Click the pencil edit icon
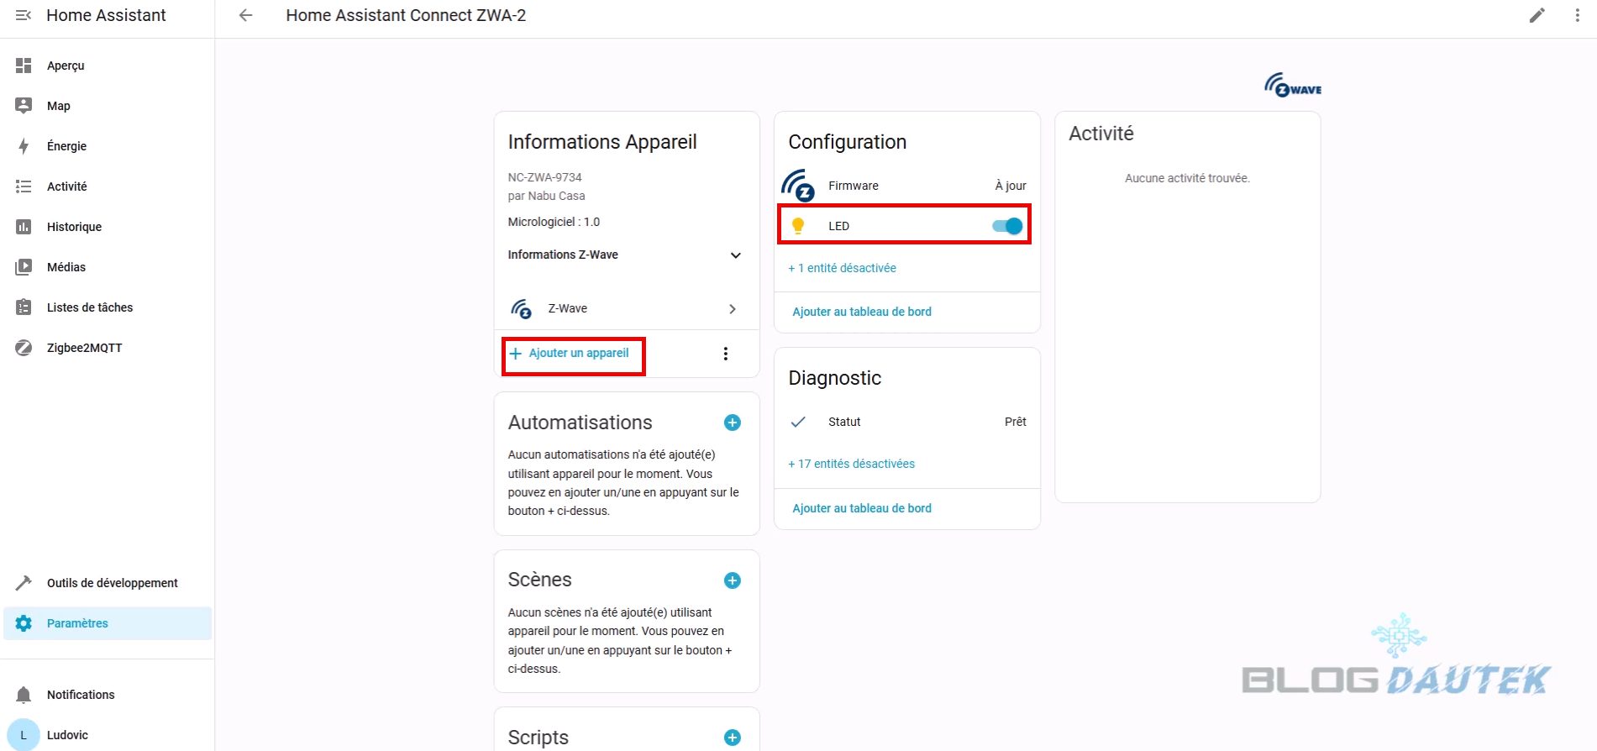The width and height of the screenshot is (1597, 751). coord(1537,15)
